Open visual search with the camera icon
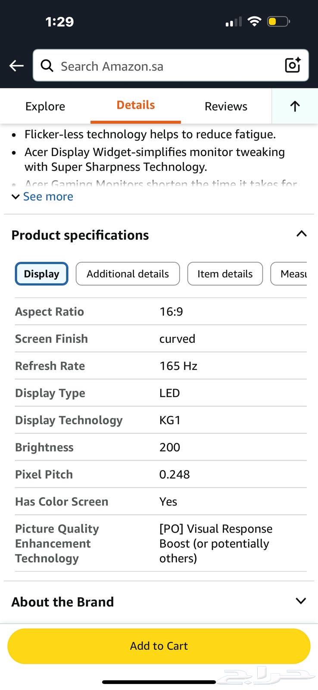The image size is (318, 690). (x=292, y=65)
